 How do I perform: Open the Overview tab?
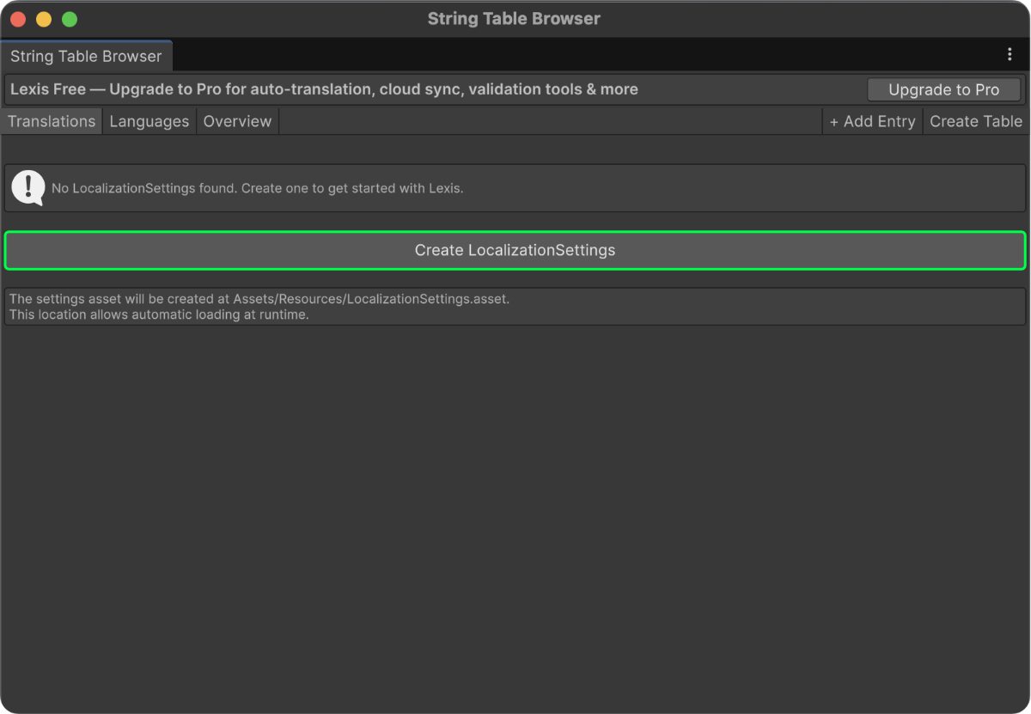coord(237,121)
